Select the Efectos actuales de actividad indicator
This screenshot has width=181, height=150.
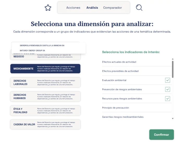point(119,62)
